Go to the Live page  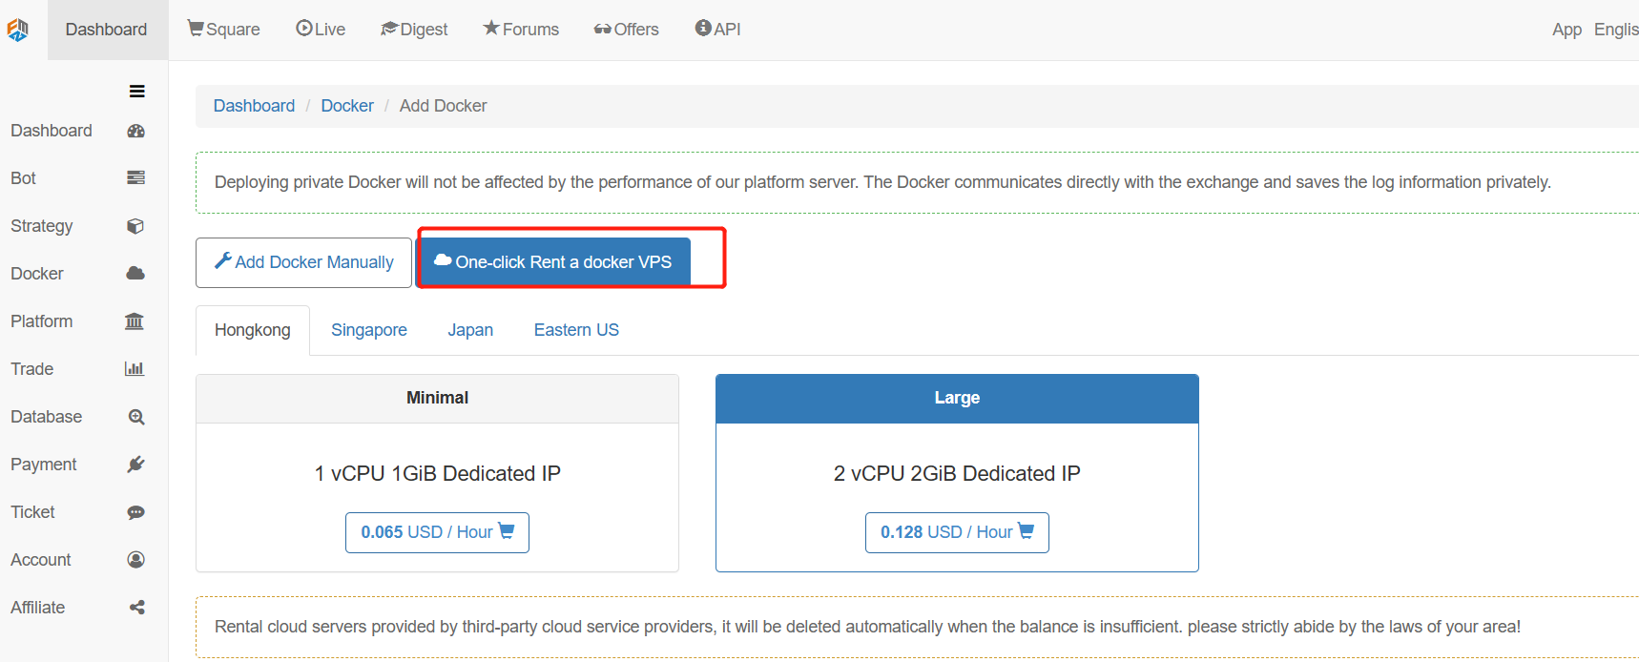(x=321, y=30)
